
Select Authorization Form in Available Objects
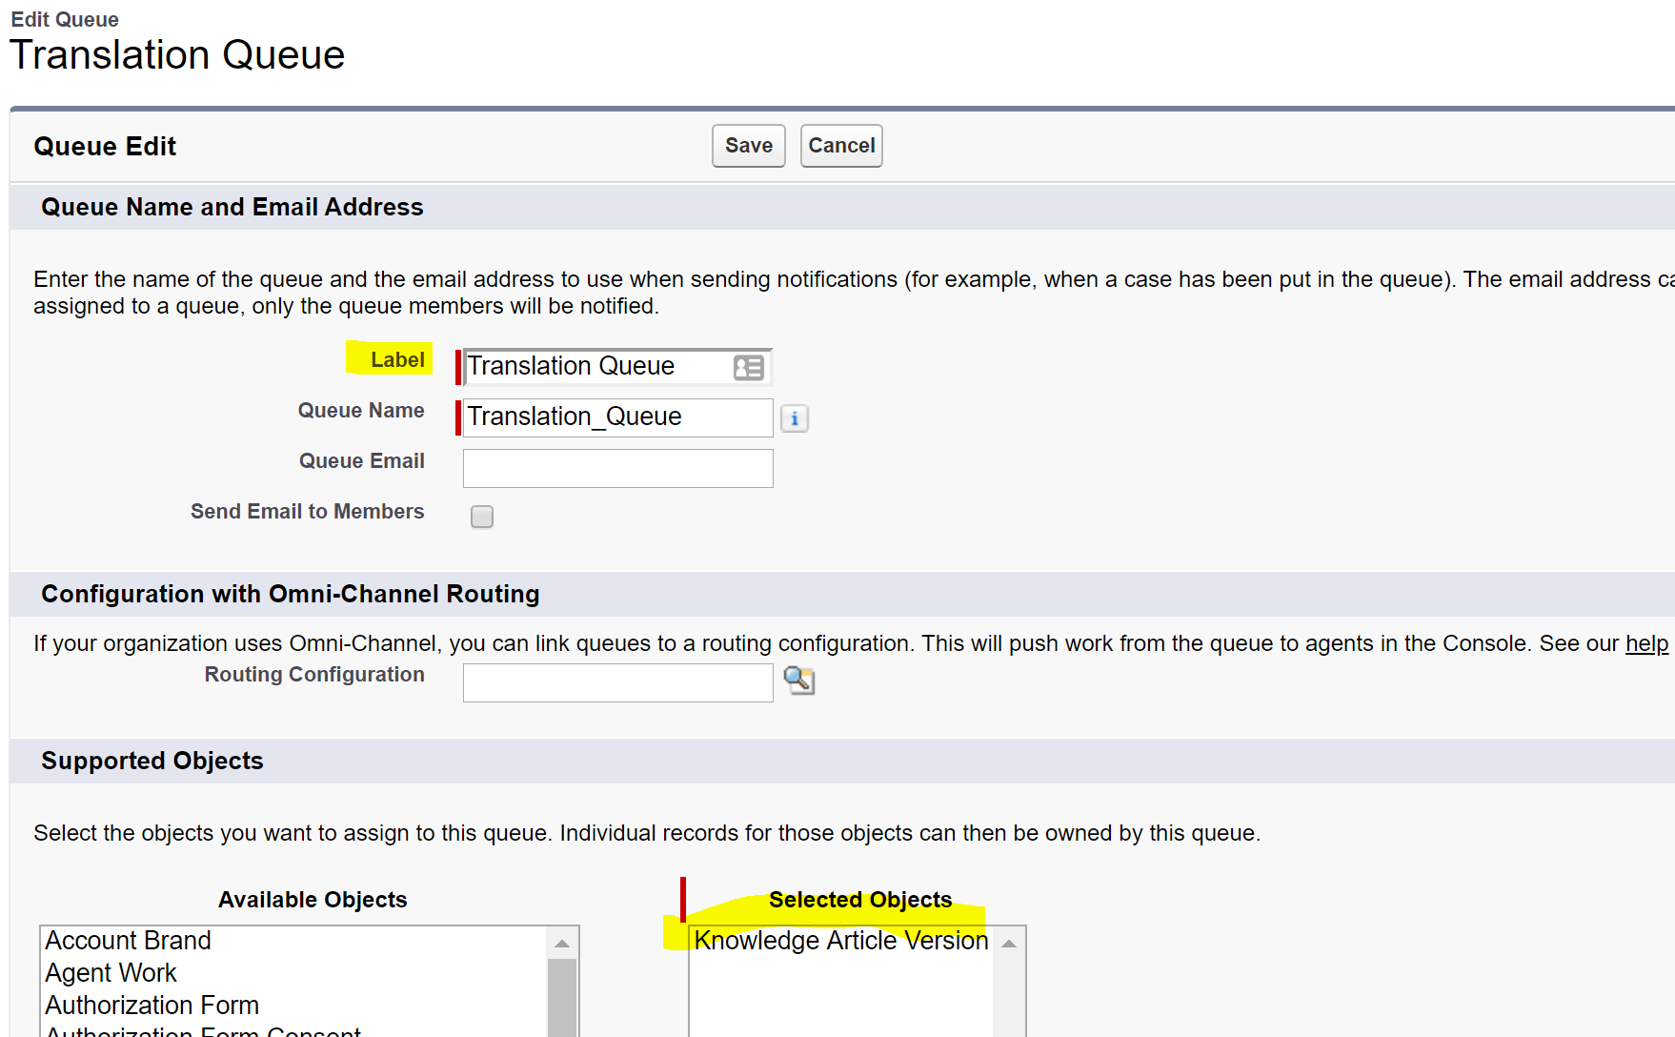point(294,1006)
